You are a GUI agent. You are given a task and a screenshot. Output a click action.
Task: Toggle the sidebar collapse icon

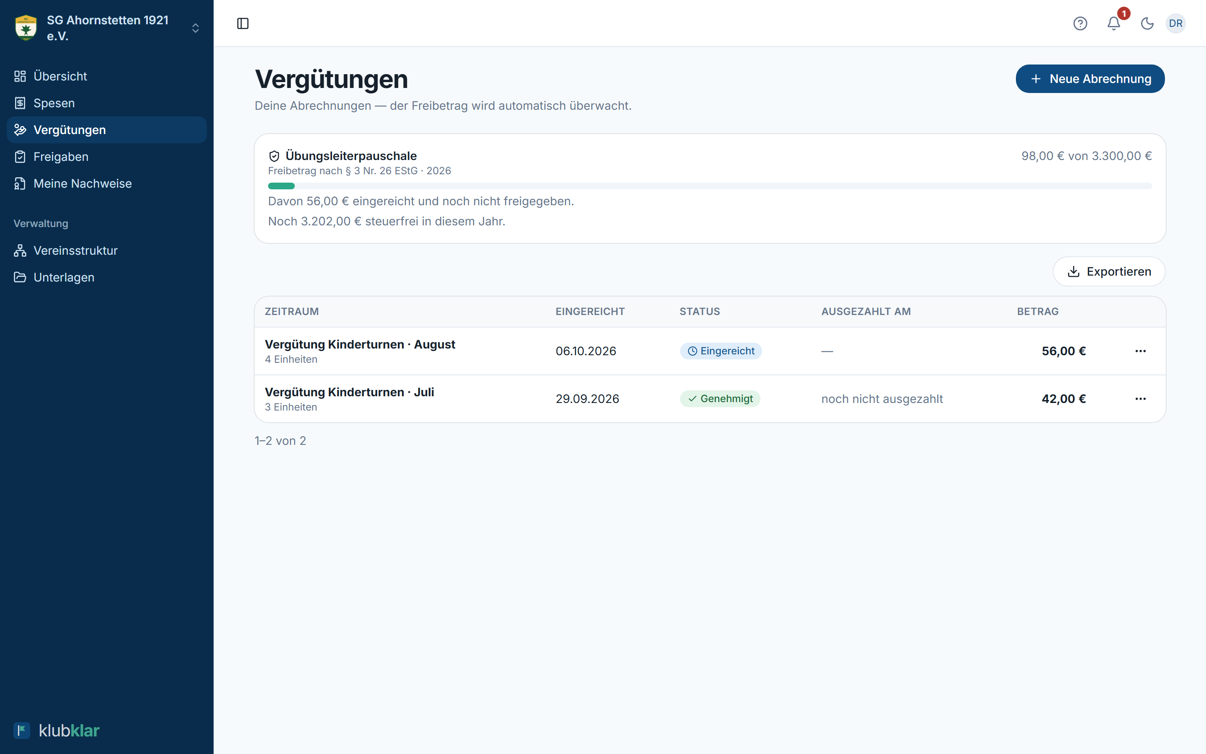click(x=243, y=23)
